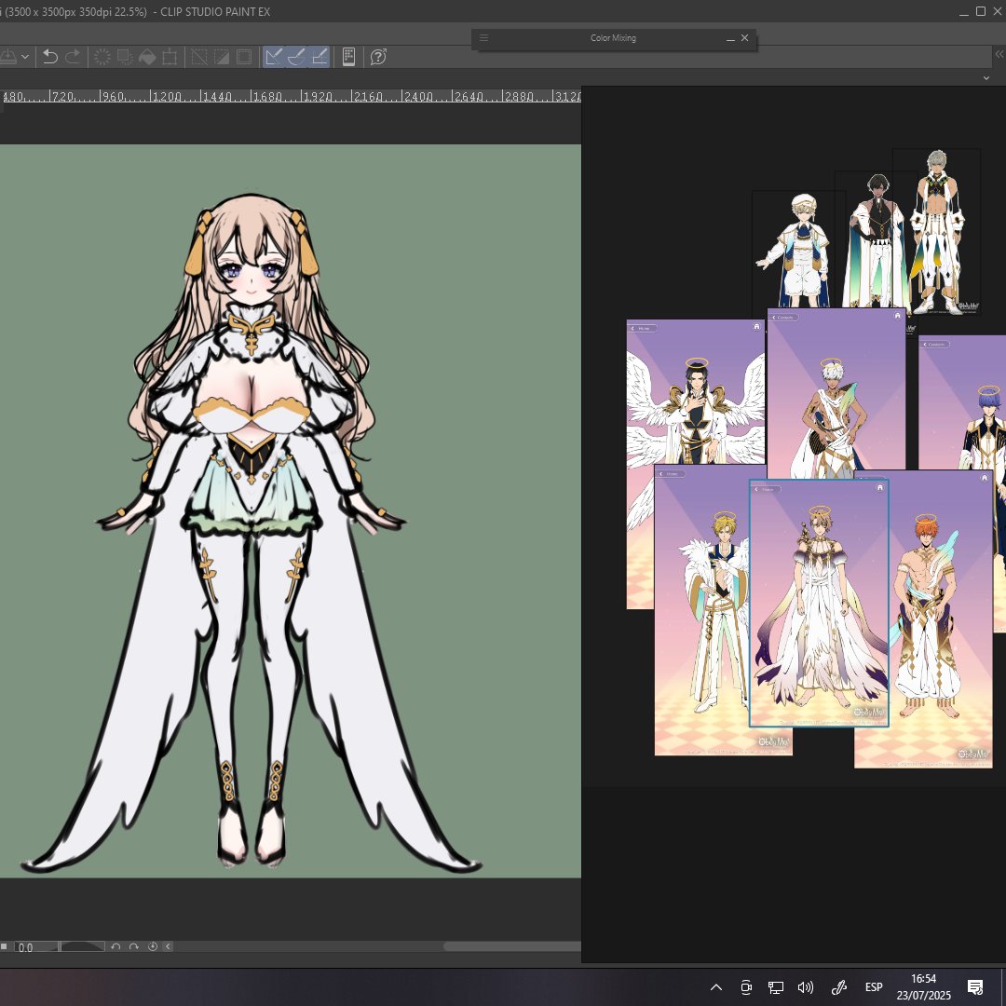The image size is (1006, 1006).
Task: Click the Fill bucket icon
Action: coord(147,57)
